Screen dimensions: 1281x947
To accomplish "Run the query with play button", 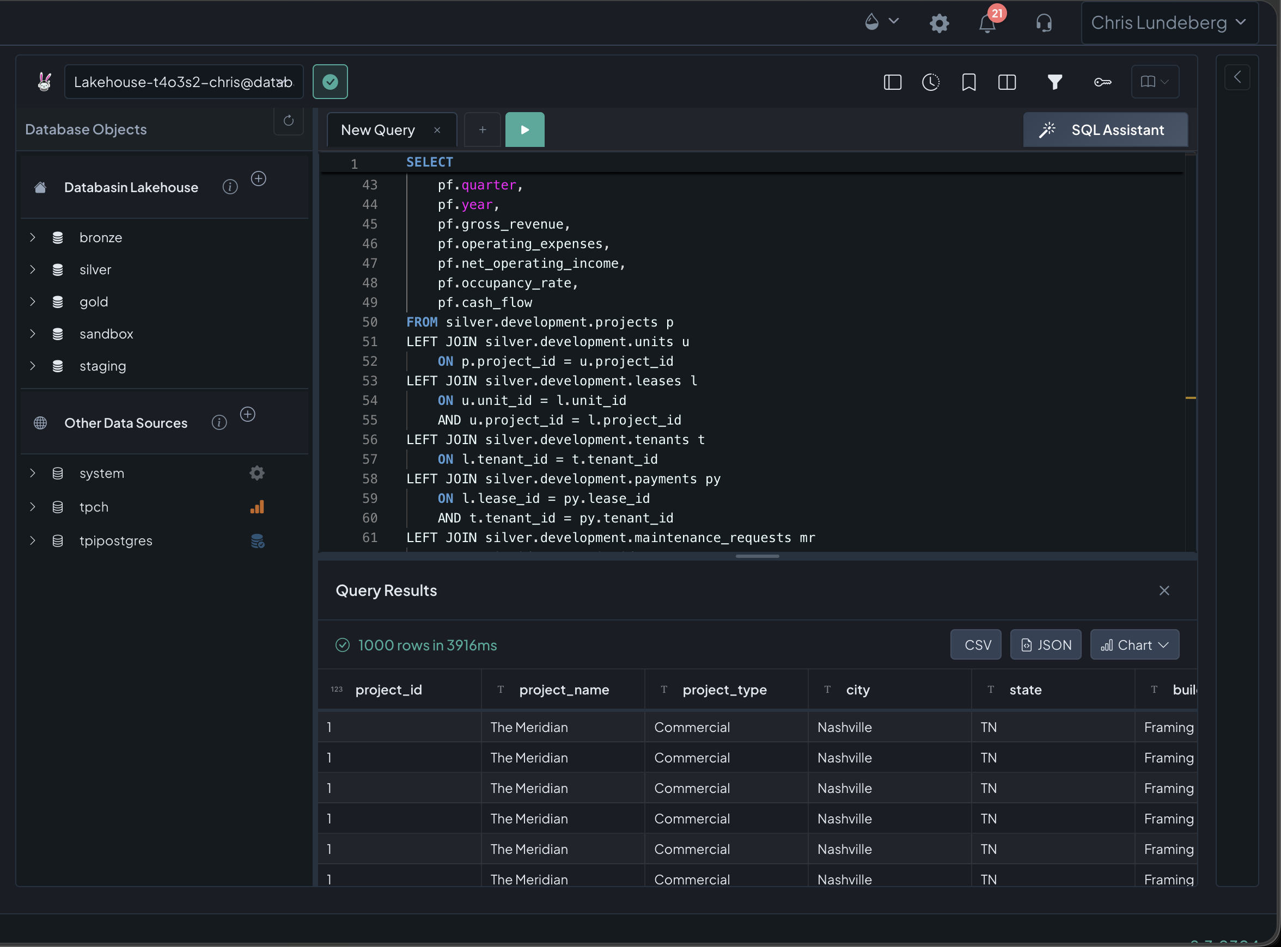I will (x=524, y=130).
